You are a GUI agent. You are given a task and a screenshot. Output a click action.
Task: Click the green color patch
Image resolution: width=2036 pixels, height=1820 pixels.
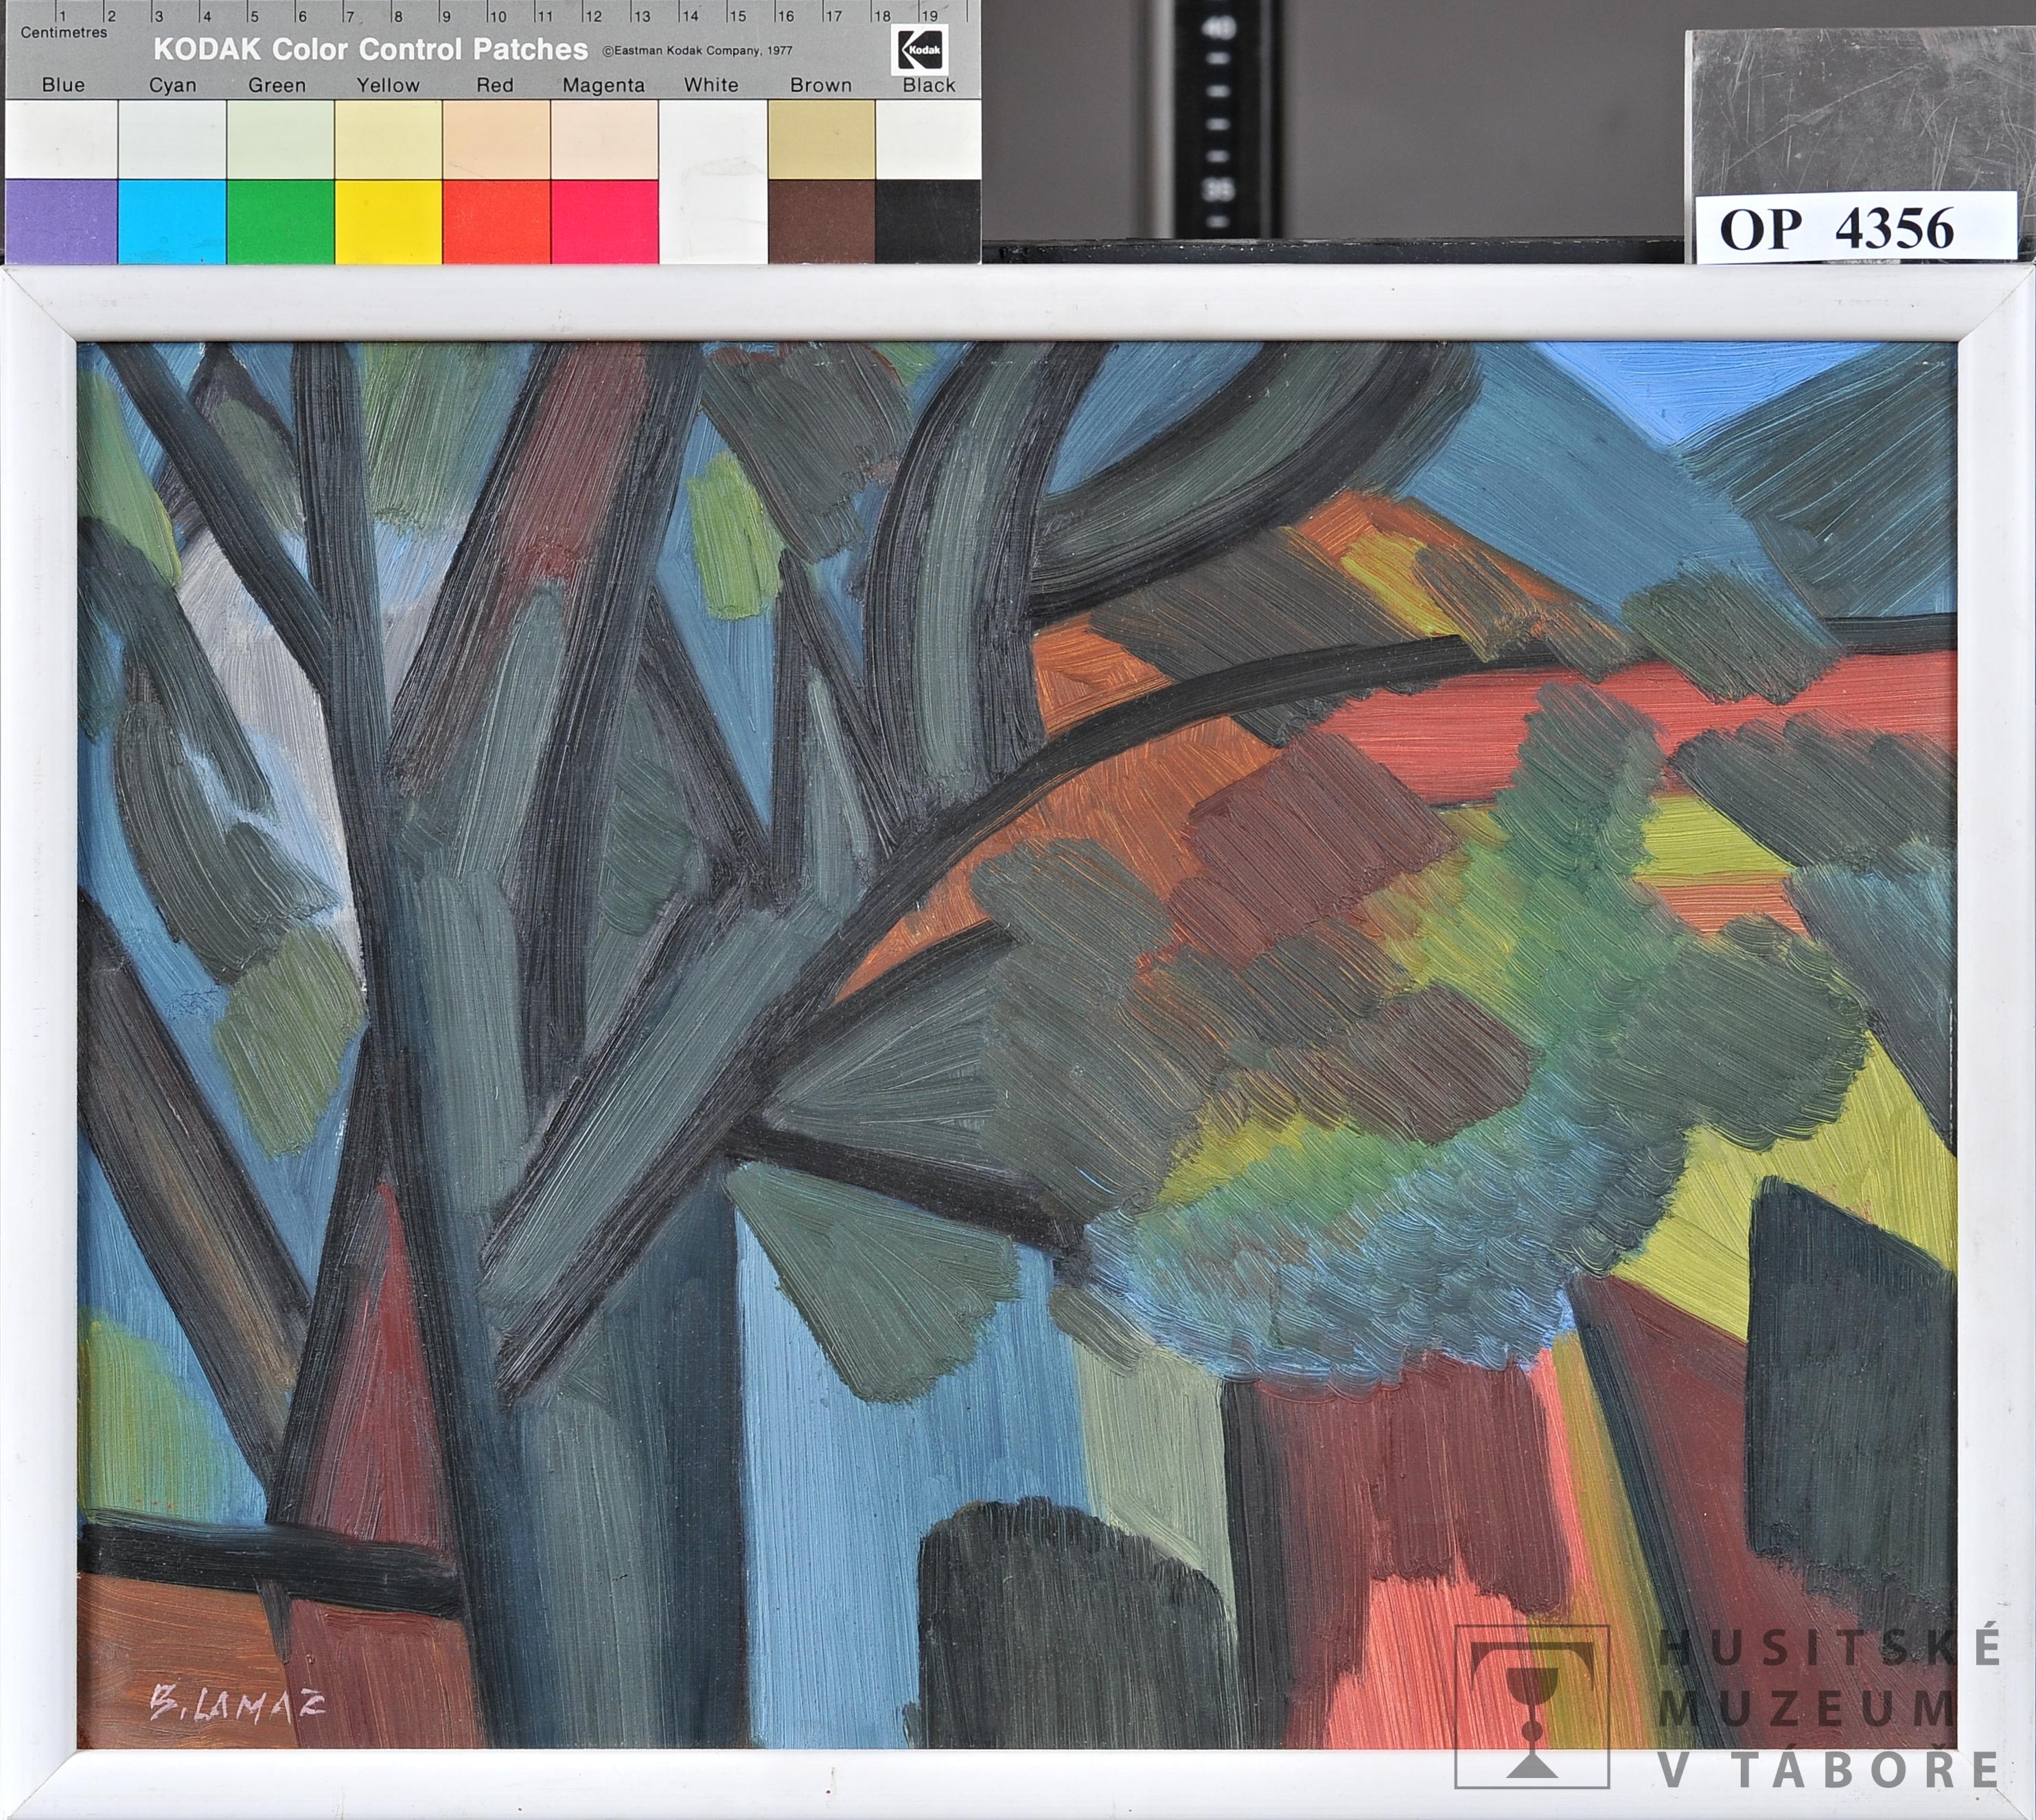[280, 221]
